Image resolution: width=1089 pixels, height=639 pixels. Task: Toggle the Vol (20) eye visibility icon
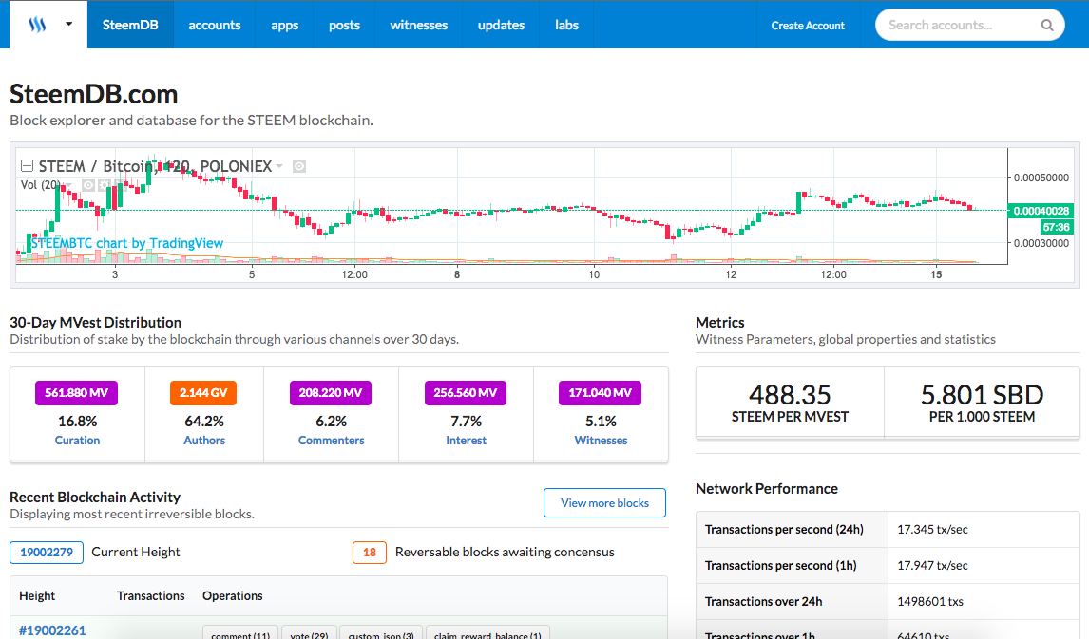[88, 185]
